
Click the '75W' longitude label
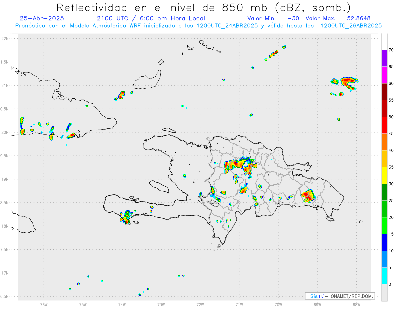click(x=83, y=304)
